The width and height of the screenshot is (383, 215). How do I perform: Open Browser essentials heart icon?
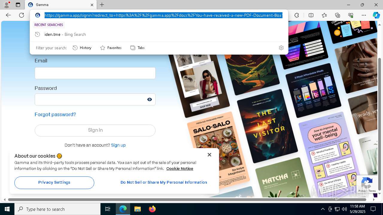coord(351,15)
